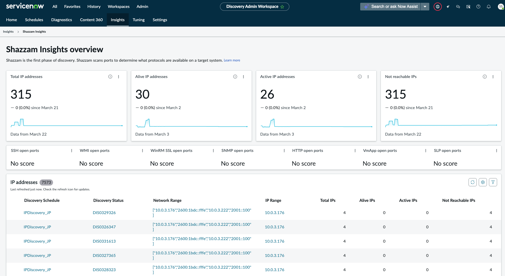Open SSH open ports options menu
Image resolution: width=505 pixels, height=276 pixels.
[x=72, y=151]
